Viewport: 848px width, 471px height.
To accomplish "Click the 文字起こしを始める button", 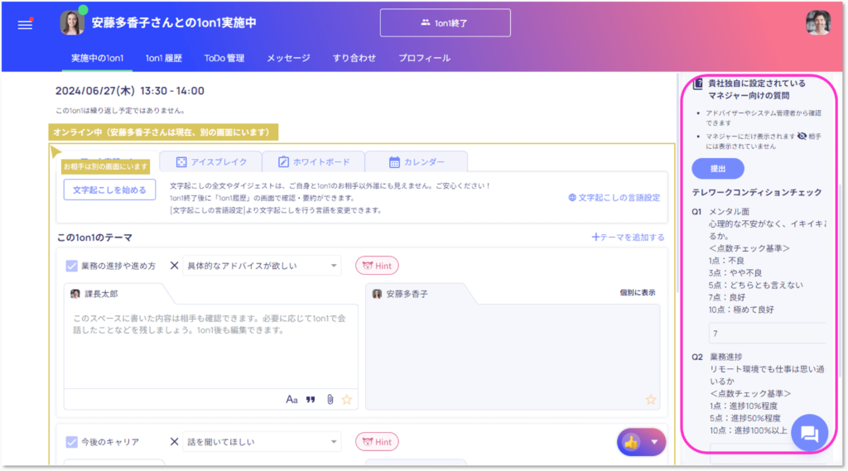I will (110, 190).
